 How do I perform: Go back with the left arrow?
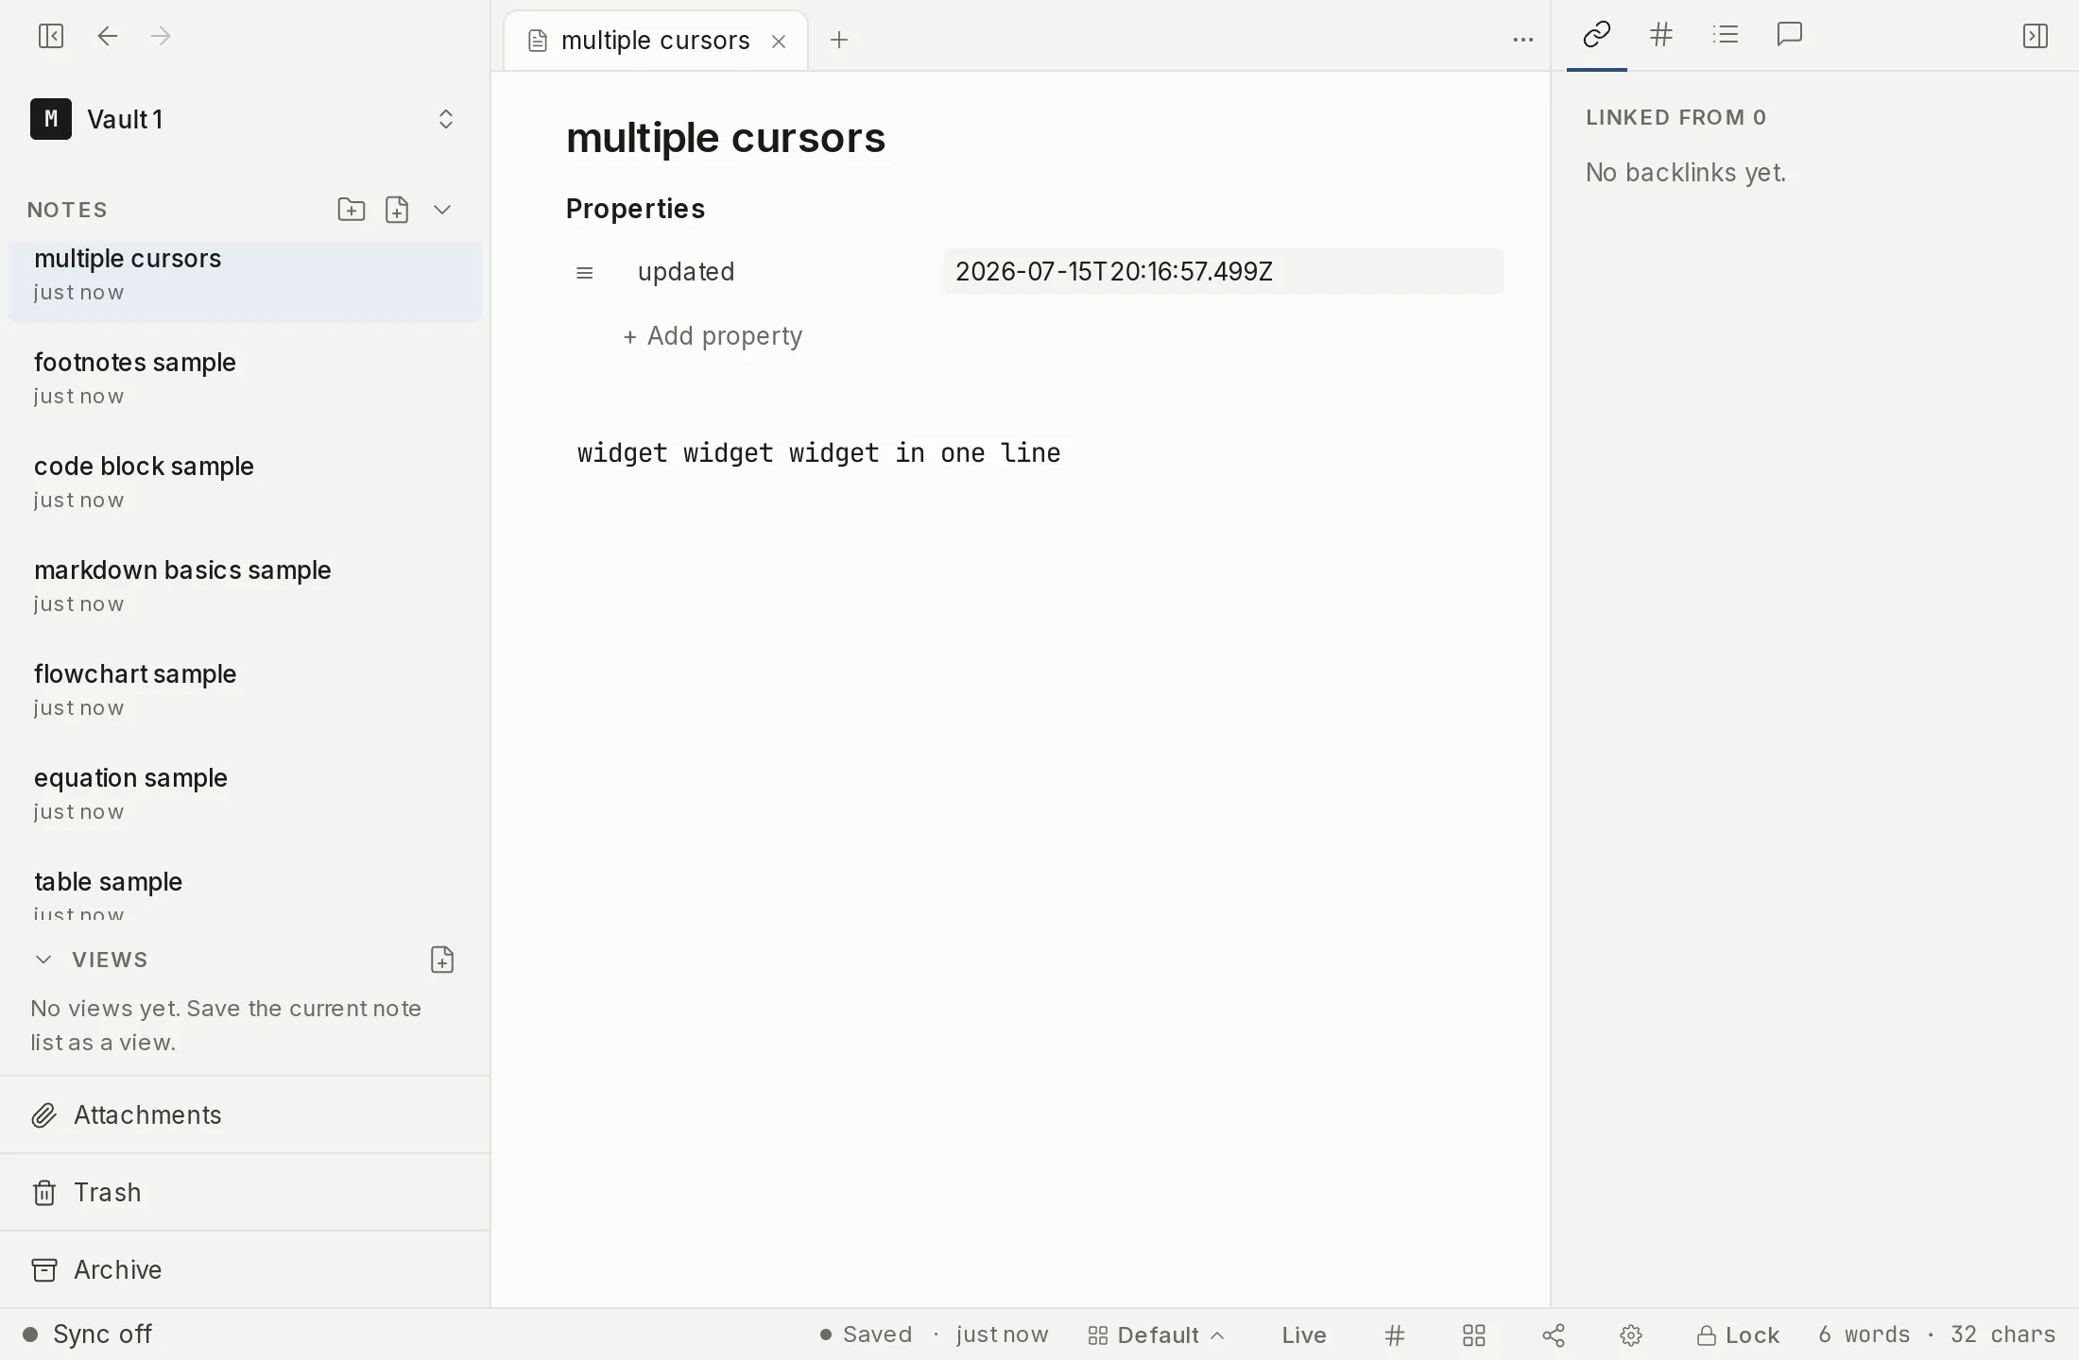click(x=108, y=36)
